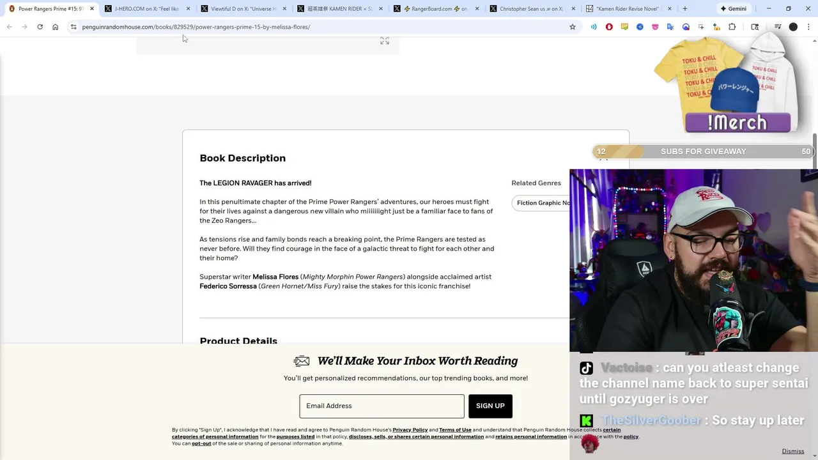
Task: Open the tab search side panel icon
Action: point(755,27)
